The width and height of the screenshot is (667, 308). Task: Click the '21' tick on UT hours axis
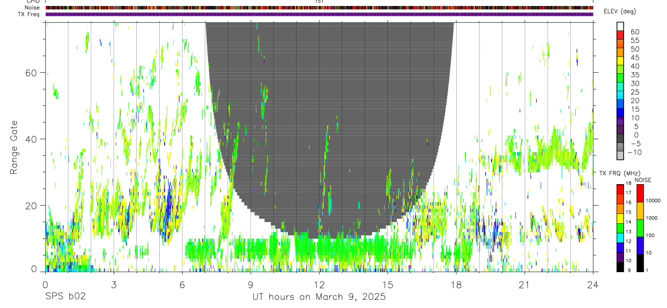click(x=524, y=284)
